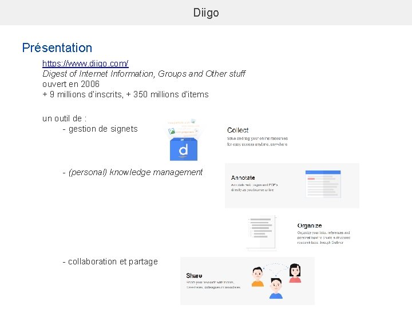Click the 'Organize' heading
Screen dimensions: 412x309
tap(310, 225)
